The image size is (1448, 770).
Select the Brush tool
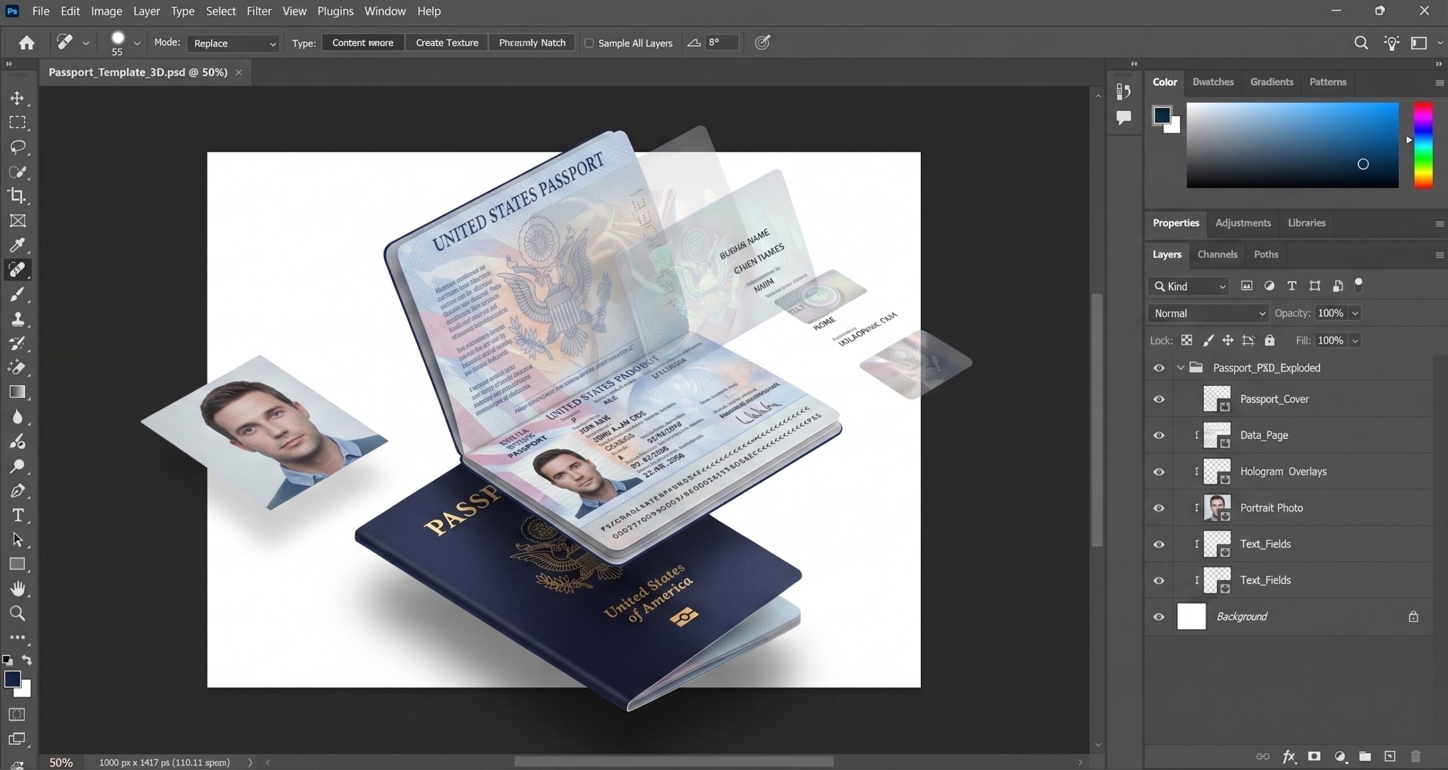(x=18, y=294)
